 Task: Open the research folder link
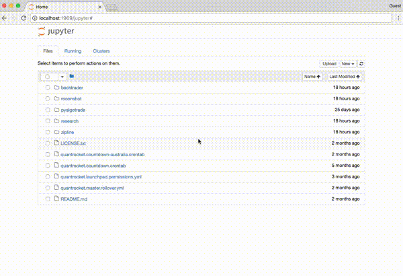tap(70, 121)
